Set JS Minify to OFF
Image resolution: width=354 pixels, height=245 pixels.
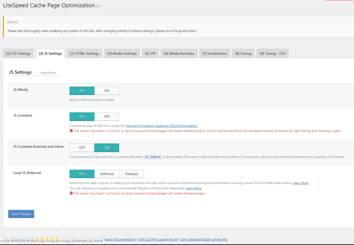pos(82,91)
